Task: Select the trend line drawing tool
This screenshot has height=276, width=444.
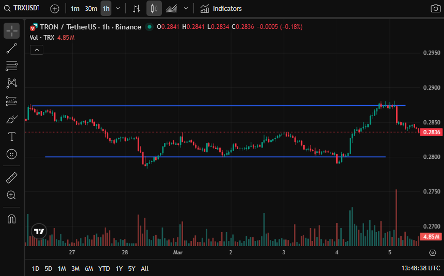Action: 12,48
